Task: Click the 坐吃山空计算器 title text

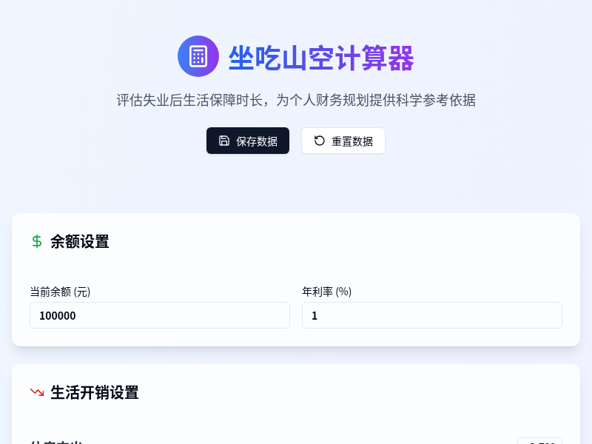Action: click(321, 58)
